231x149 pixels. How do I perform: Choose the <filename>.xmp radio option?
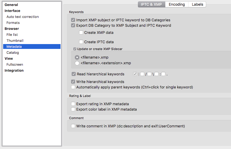click(77, 57)
